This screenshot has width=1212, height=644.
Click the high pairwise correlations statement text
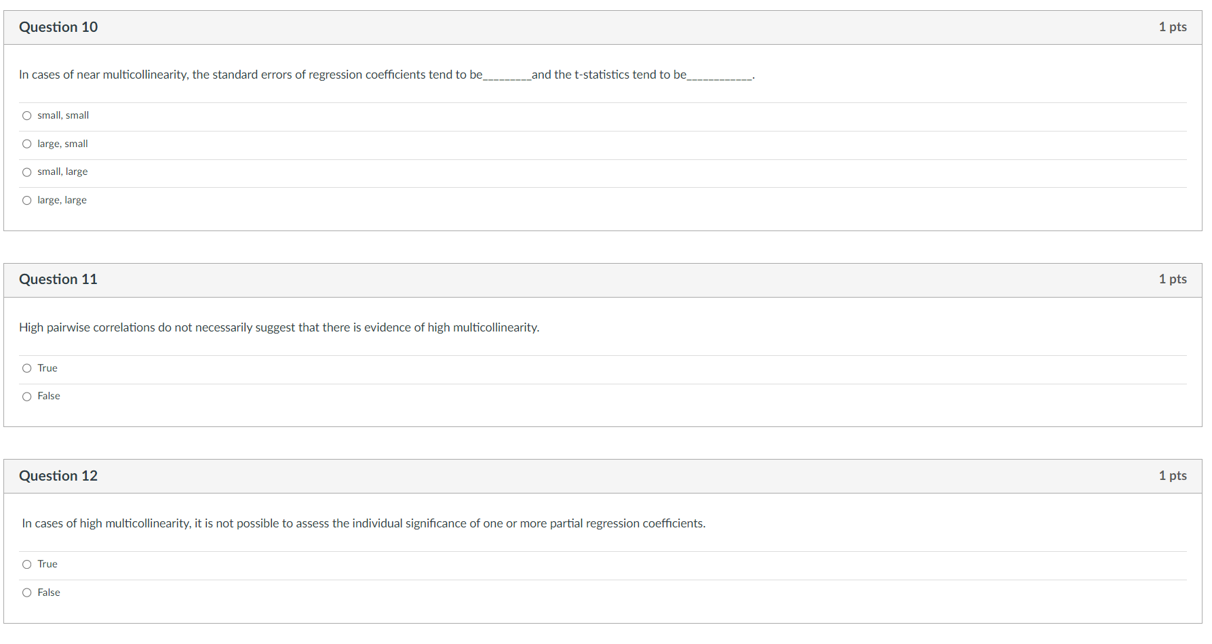tap(279, 327)
